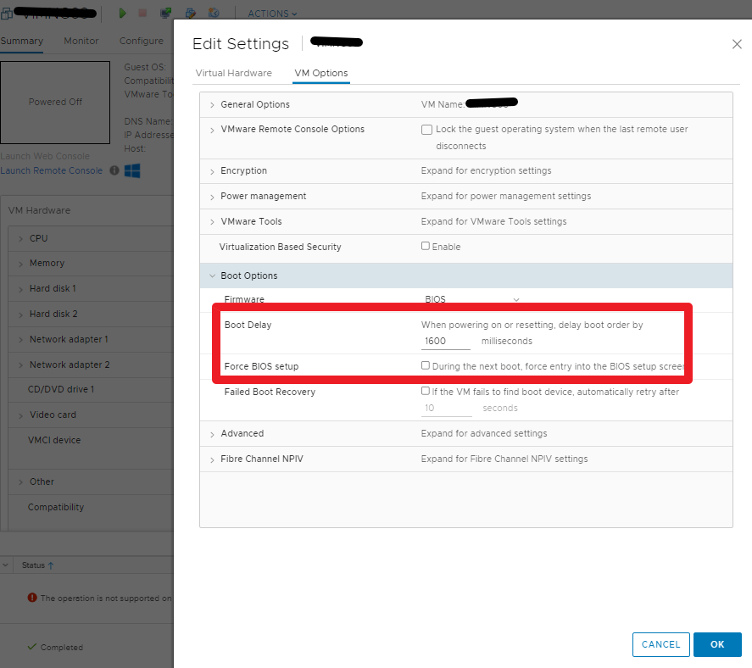Check the Failed Boot Recovery checkbox
752x668 pixels.
pyautogui.click(x=426, y=391)
